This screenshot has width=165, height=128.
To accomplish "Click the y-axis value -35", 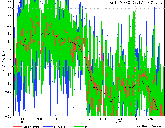I will 8,116.
